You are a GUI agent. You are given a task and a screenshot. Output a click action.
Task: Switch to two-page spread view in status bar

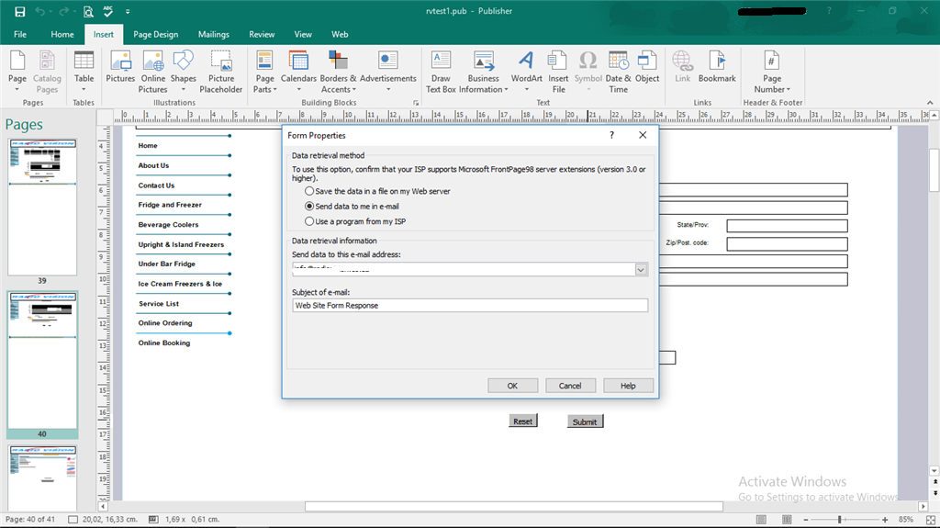pos(787,520)
